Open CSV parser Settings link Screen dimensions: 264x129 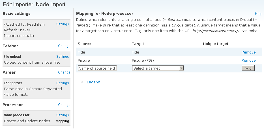pos(63,83)
